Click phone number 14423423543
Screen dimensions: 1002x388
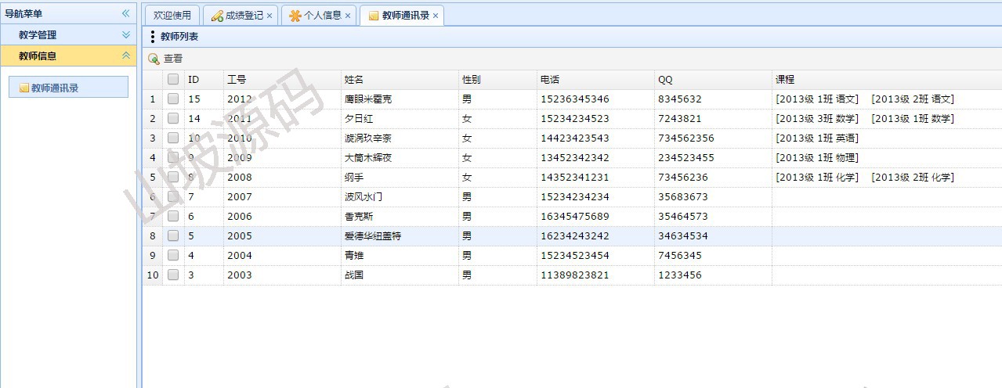574,138
